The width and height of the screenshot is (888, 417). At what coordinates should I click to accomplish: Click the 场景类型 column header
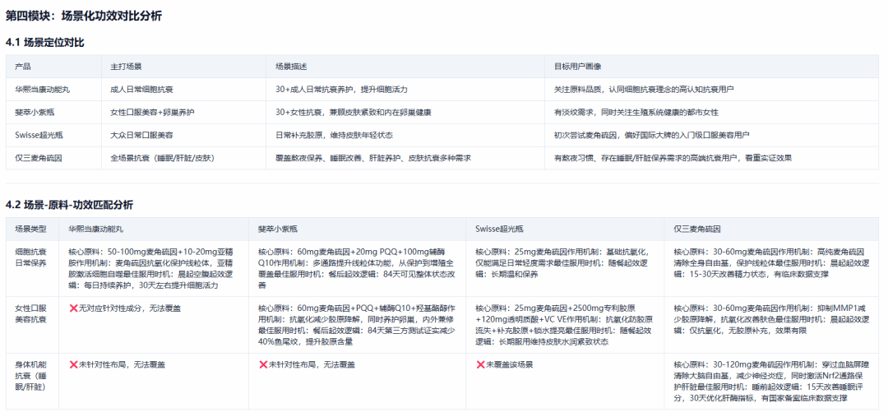click(x=31, y=229)
